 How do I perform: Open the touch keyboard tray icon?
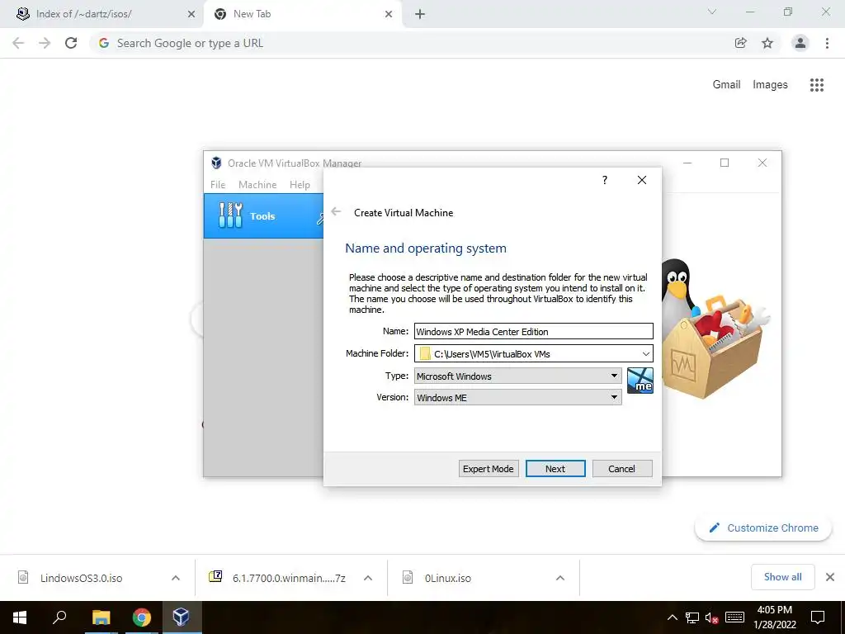tap(734, 617)
